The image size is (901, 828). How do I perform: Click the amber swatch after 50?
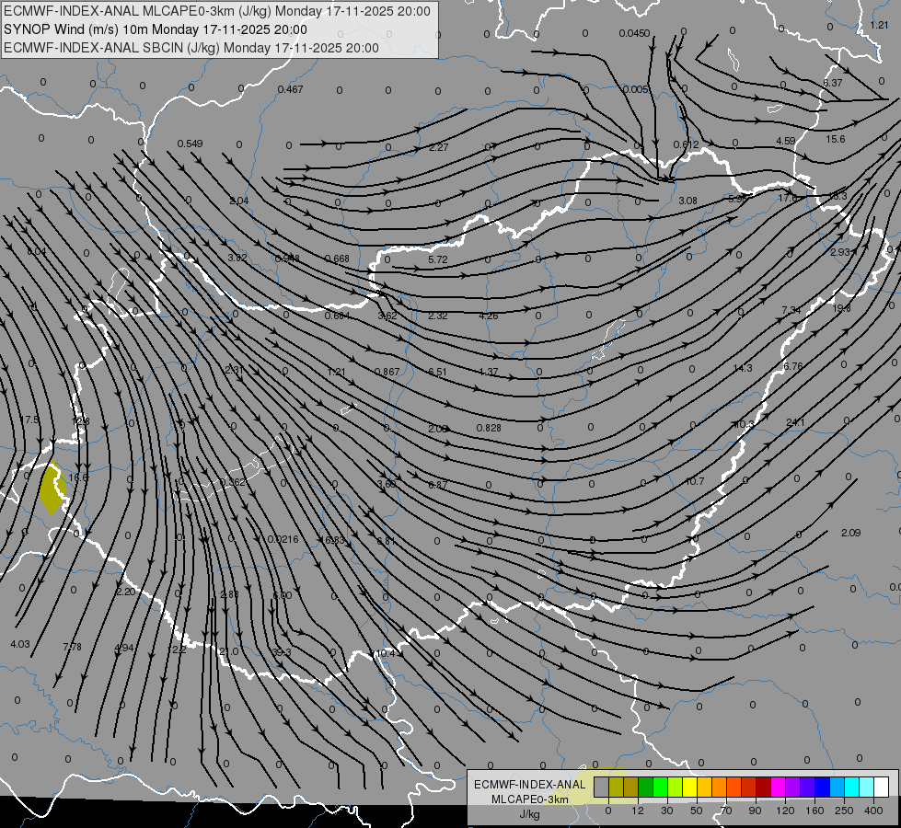705,787
